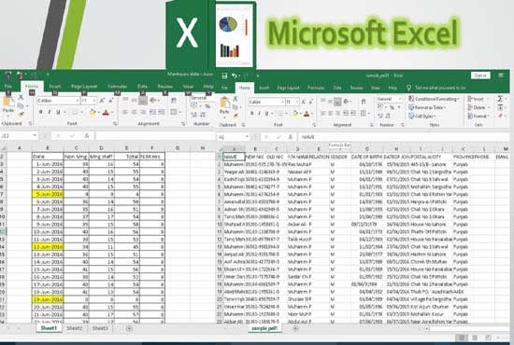Toggle Underline in sample.pe01 window
Viewport: 514px width, 345px height.
(x=267, y=114)
